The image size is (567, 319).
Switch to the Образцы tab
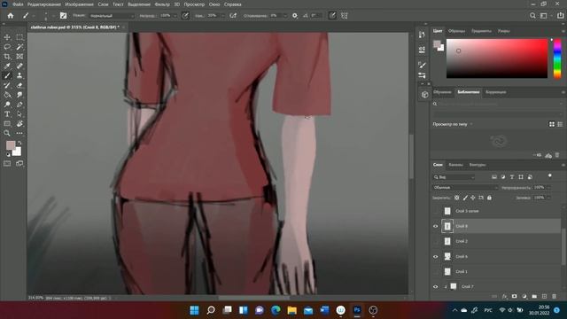pyautogui.click(x=457, y=31)
